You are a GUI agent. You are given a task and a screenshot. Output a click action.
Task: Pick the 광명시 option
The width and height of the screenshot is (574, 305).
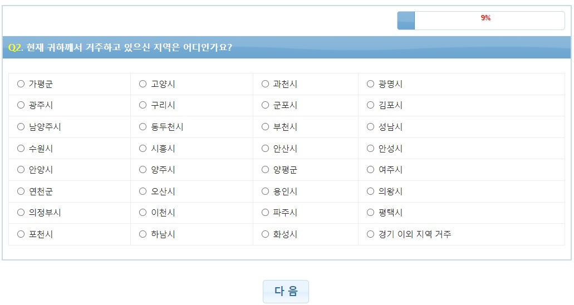tap(370, 84)
